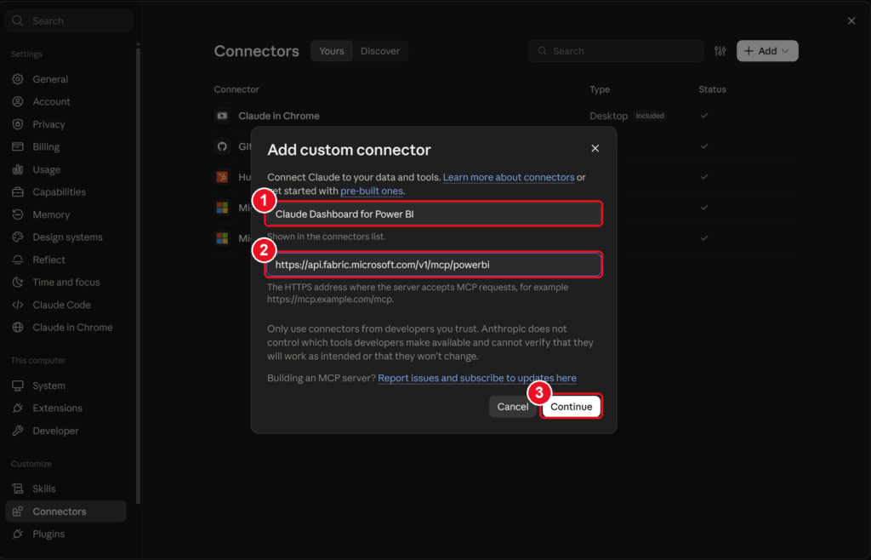Viewport: 871px width, 560px height.
Task: Click the Usage bar chart icon
Action: coord(18,169)
